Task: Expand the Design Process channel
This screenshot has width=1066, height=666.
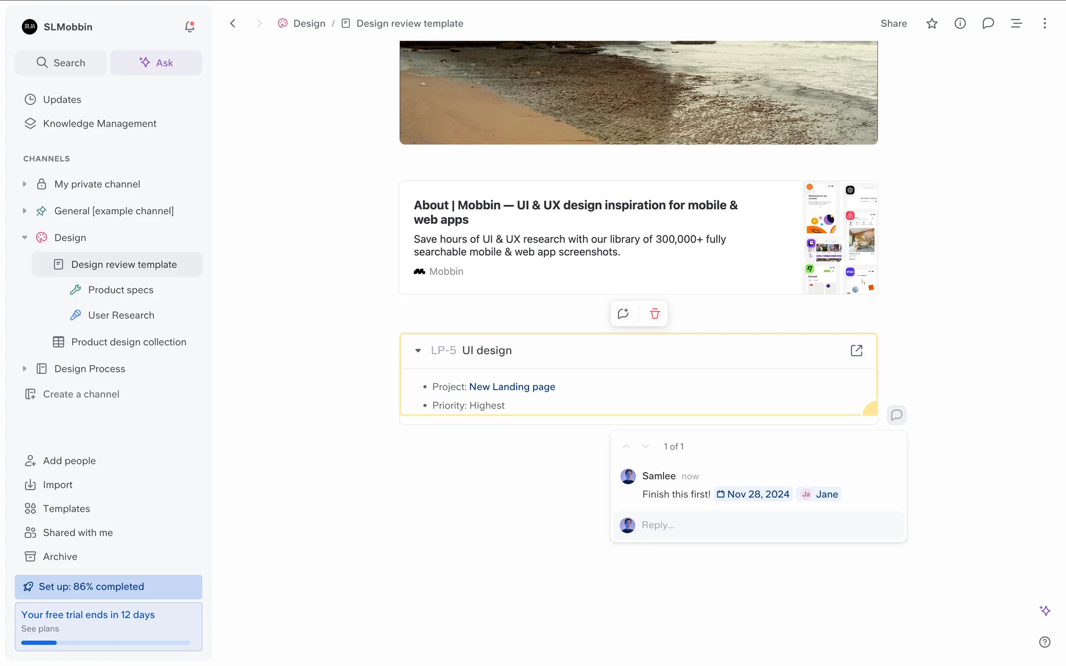Action: coord(24,369)
